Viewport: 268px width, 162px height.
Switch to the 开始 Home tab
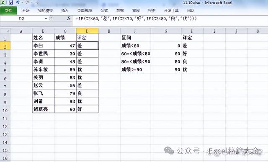[26, 10]
